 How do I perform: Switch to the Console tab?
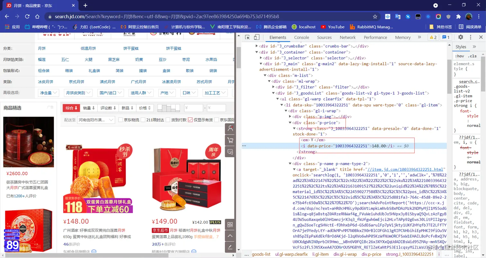tap(301, 37)
